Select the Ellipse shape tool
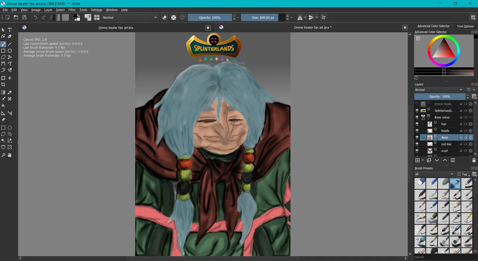 (x=10, y=51)
